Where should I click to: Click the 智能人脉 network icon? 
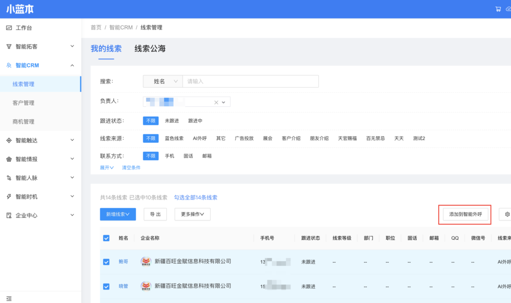(x=9, y=178)
